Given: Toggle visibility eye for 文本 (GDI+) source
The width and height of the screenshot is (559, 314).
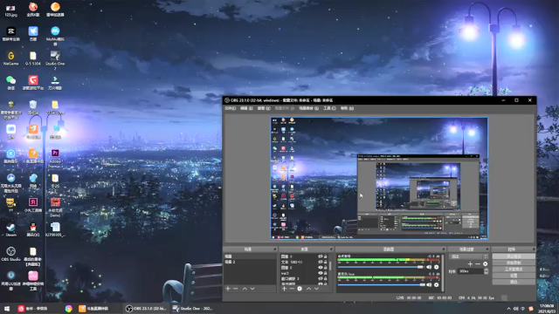Looking at the screenshot, I should click(x=321, y=262).
